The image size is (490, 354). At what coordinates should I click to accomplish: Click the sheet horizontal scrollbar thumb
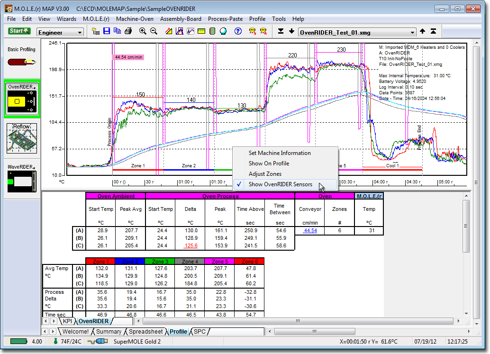pyautogui.click(x=298, y=321)
